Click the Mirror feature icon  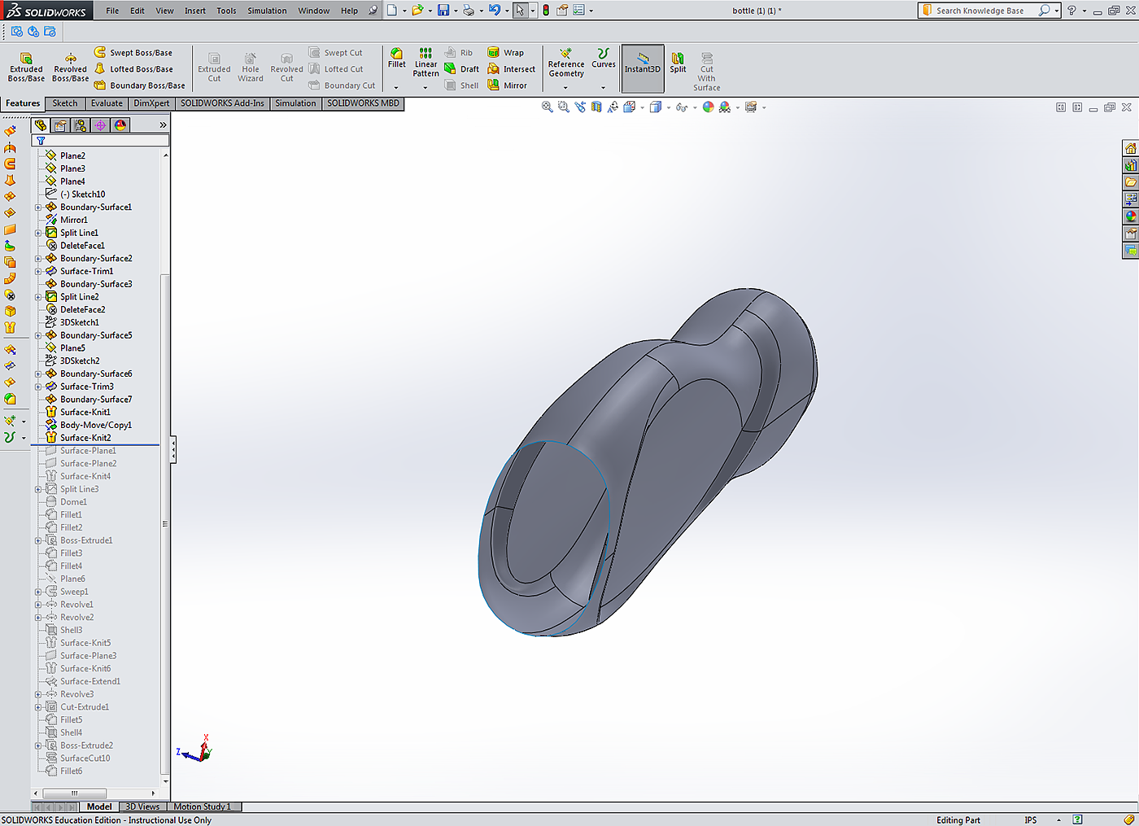(x=494, y=85)
